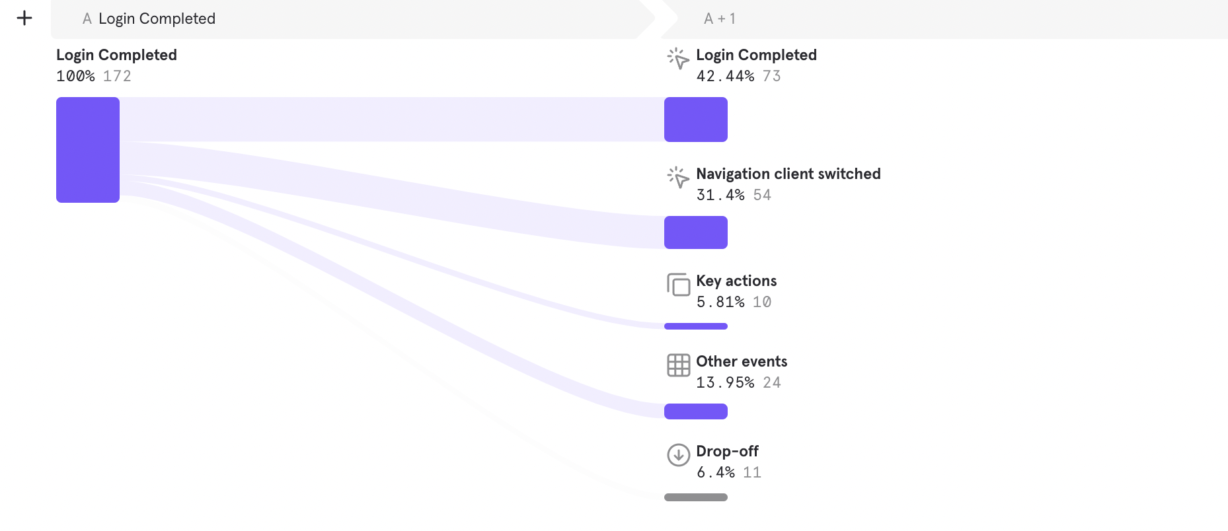Select the 'Login Completed' step tab

tap(157, 18)
